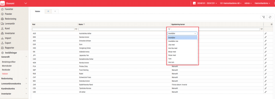Open the Redovisning scales icon
The height and width of the screenshot is (99, 275).
pos(2,19)
